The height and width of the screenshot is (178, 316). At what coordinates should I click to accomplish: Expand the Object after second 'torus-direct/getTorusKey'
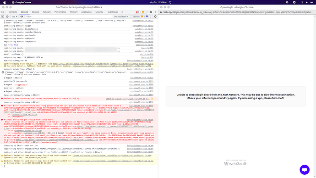(36, 102)
